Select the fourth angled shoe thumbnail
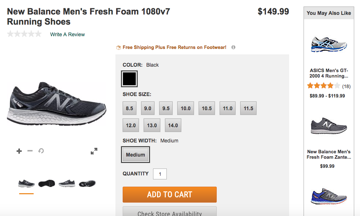 pyautogui.click(x=87, y=183)
